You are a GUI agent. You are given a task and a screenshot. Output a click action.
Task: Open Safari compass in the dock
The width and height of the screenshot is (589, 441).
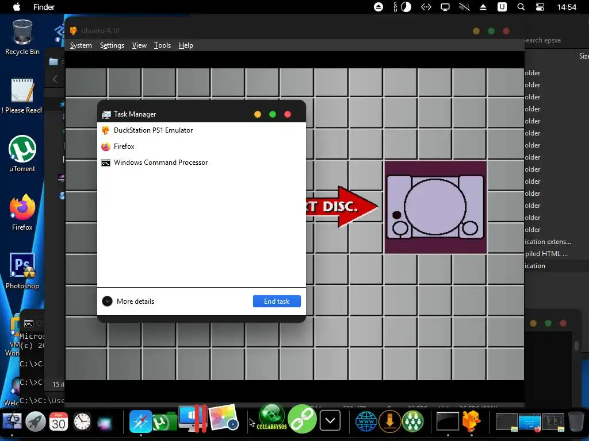(x=140, y=421)
